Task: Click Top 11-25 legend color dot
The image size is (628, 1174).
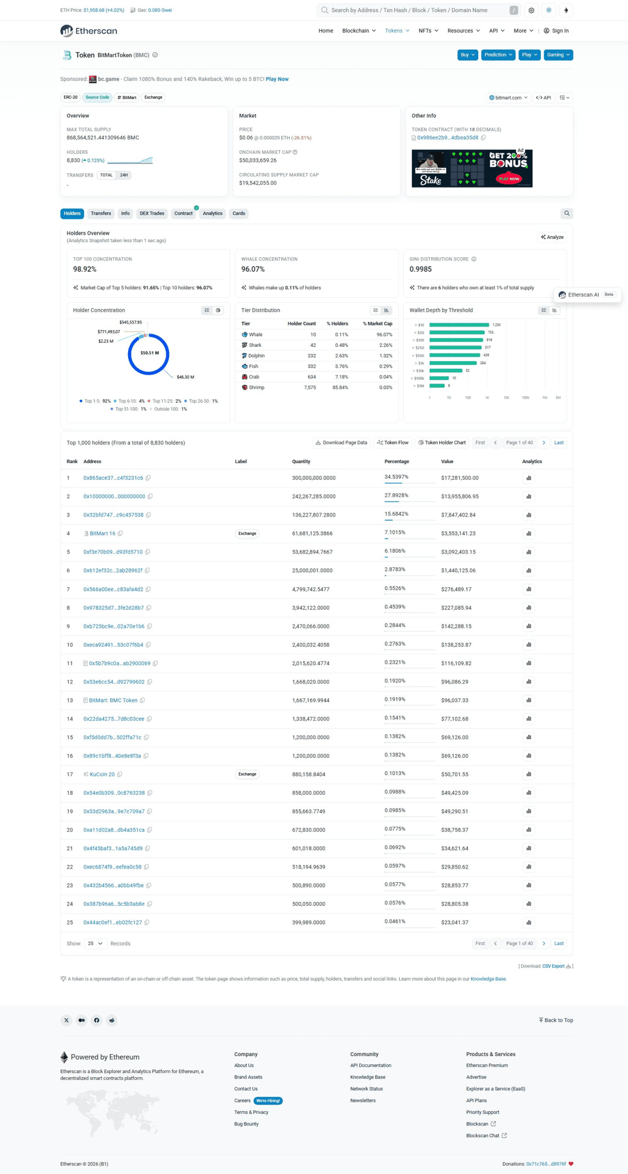Action: point(149,401)
